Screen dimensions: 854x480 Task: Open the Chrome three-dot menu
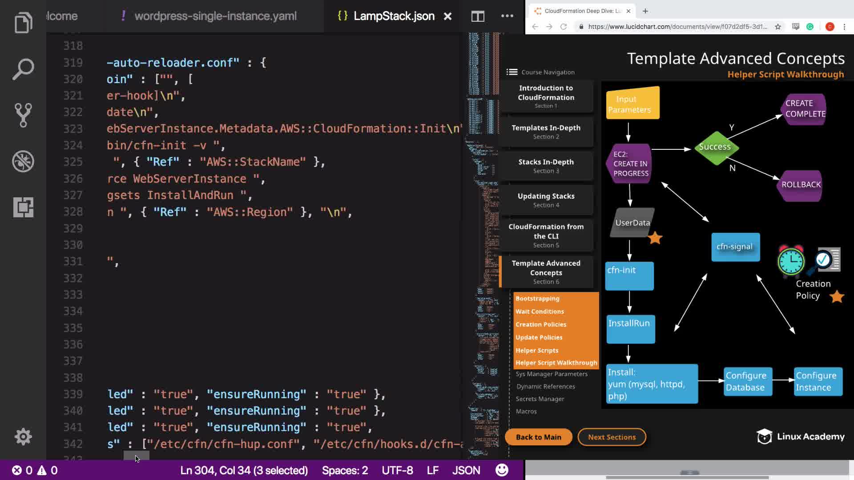pyautogui.click(x=844, y=27)
